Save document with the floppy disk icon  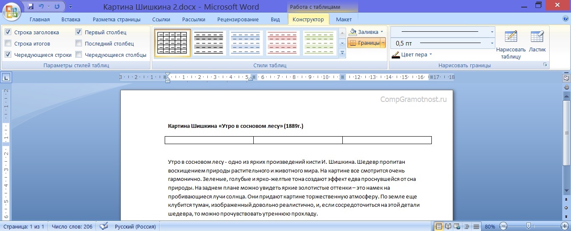[31, 7]
